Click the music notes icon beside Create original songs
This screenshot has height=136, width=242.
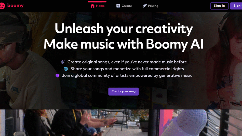click(63, 62)
